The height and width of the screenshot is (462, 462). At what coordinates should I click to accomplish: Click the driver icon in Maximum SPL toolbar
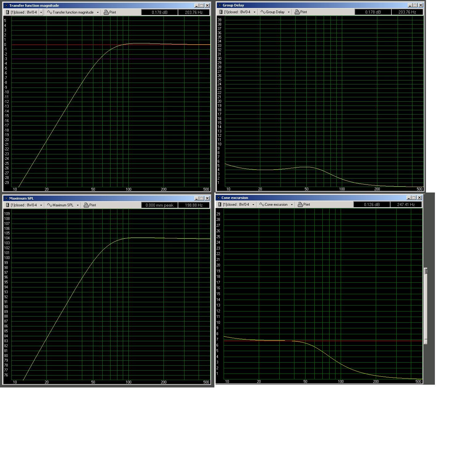[8, 205]
